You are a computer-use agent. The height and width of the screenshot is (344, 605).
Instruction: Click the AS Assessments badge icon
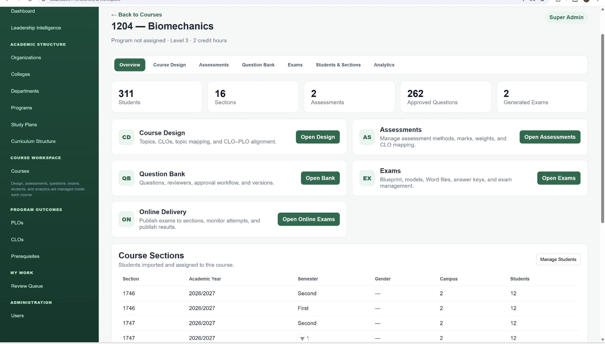point(367,137)
